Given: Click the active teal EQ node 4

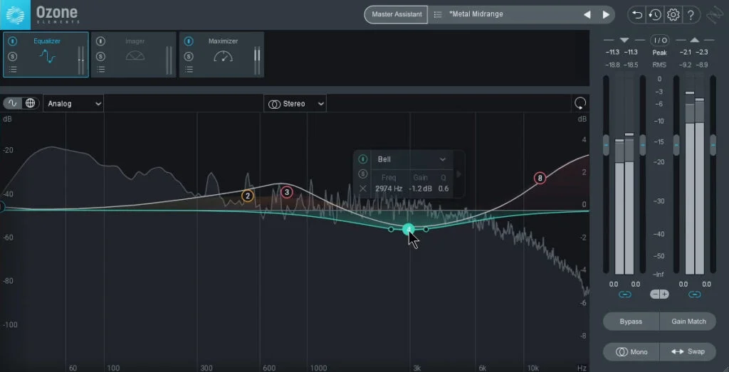Looking at the screenshot, I should tap(408, 230).
